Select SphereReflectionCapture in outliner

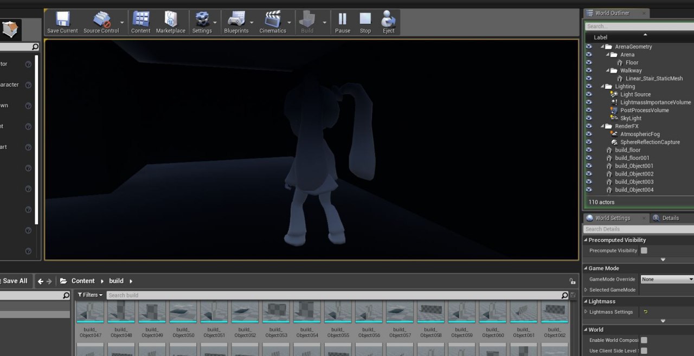click(x=650, y=142)
